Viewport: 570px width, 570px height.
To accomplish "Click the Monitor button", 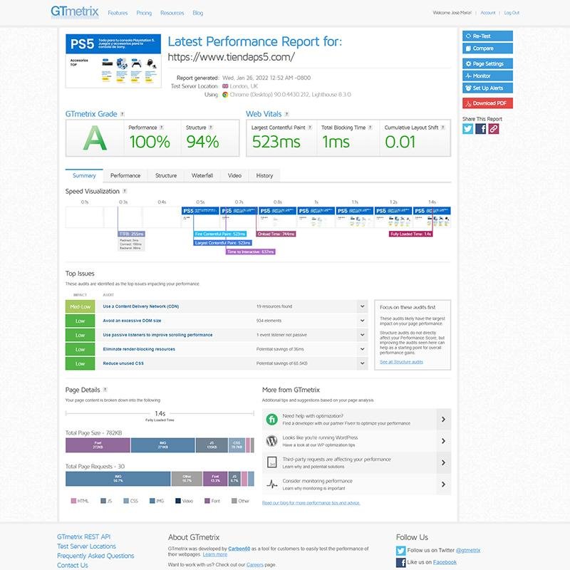I will pyautogui.click(x=487, y=76).
